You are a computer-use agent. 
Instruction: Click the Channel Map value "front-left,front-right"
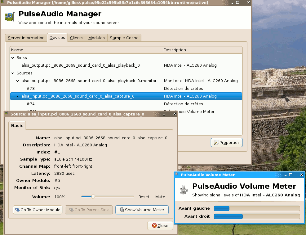point(73,166)
